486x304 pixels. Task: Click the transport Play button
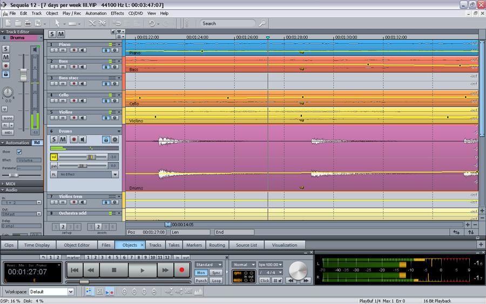click(143, 269)
